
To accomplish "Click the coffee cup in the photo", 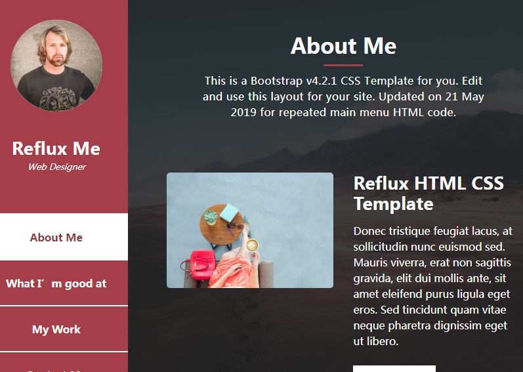I will [x=252, y=246].
